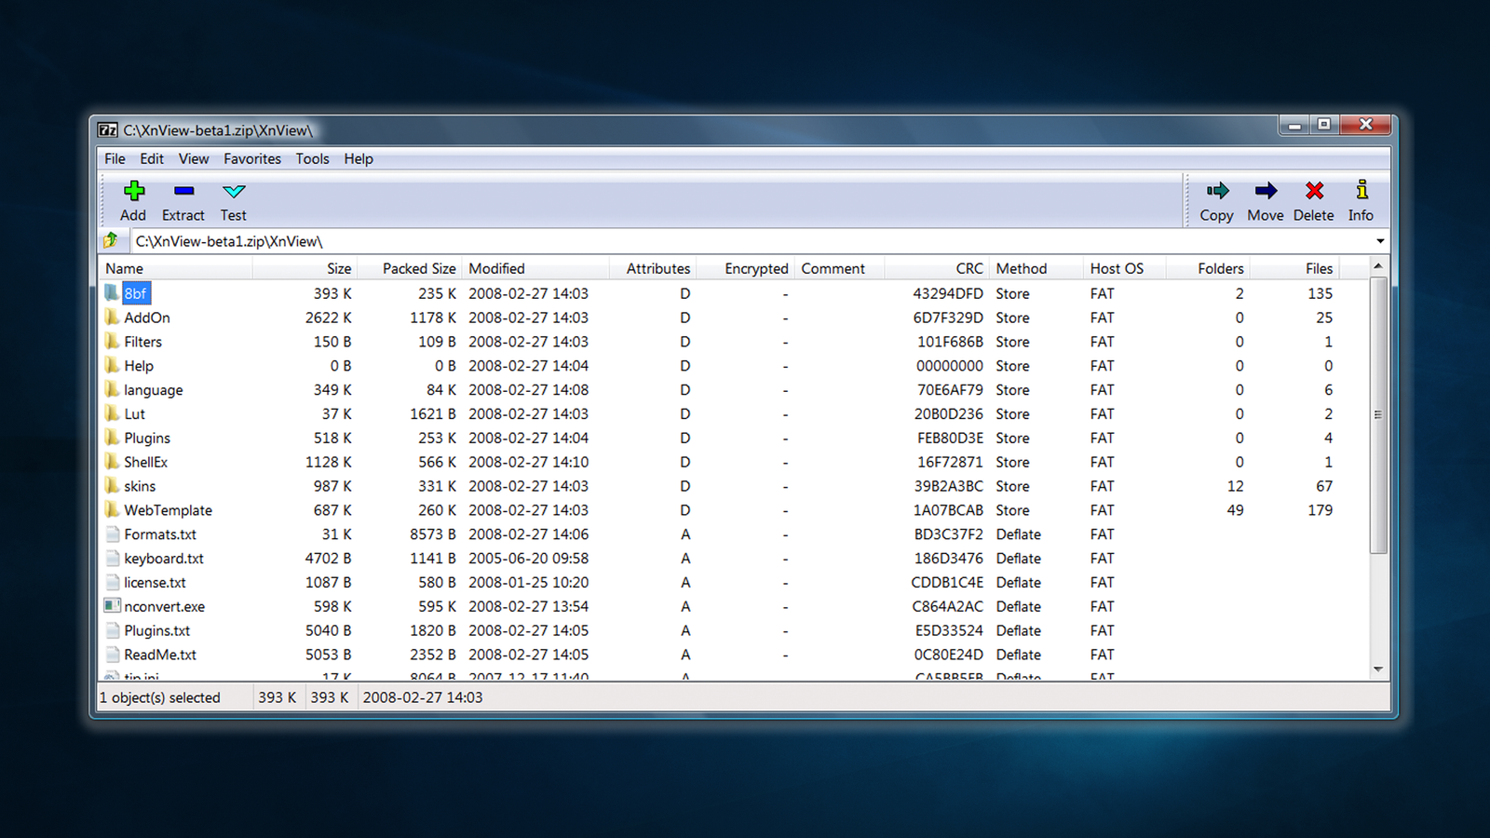Sort by the Method column header
The image size is (1490, 838).
coord(1036,268)
